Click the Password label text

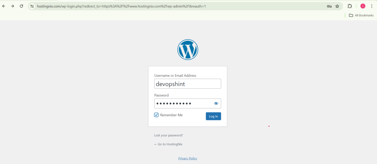coord(161,95)
